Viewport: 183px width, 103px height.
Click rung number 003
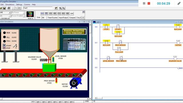coord(96,68)
